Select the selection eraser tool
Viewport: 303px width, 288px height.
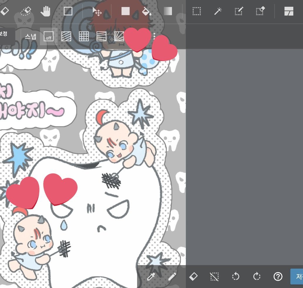[260, 11]
